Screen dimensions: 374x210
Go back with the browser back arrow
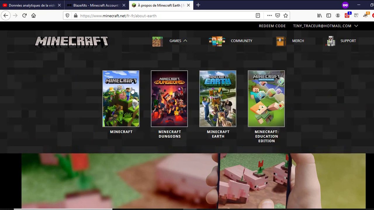coord(6,16)
